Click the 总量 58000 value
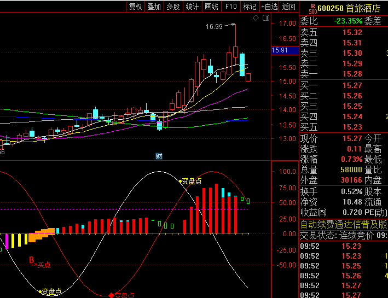Image resolution: width=388 pixels, height=298 pixels. pos(351,170)
